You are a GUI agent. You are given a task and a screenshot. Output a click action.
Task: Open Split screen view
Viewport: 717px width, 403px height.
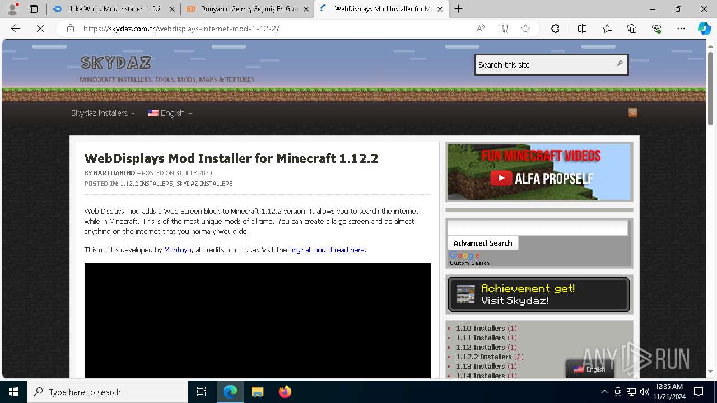tap(582, 29)
